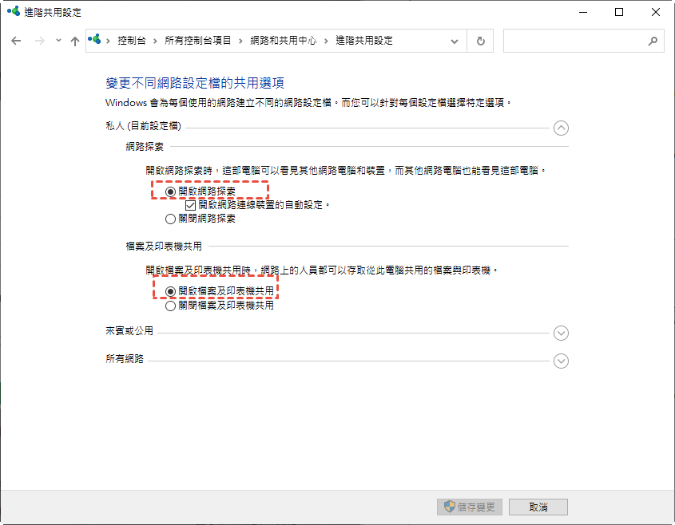Open recent locations dropdown arrow
Viewport: 675px width, 525px height.
[58, 41]
